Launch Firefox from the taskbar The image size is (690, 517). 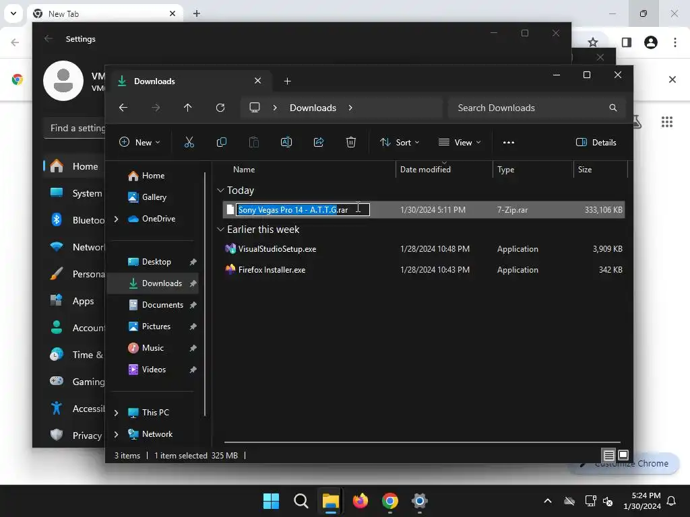(360, 501)
